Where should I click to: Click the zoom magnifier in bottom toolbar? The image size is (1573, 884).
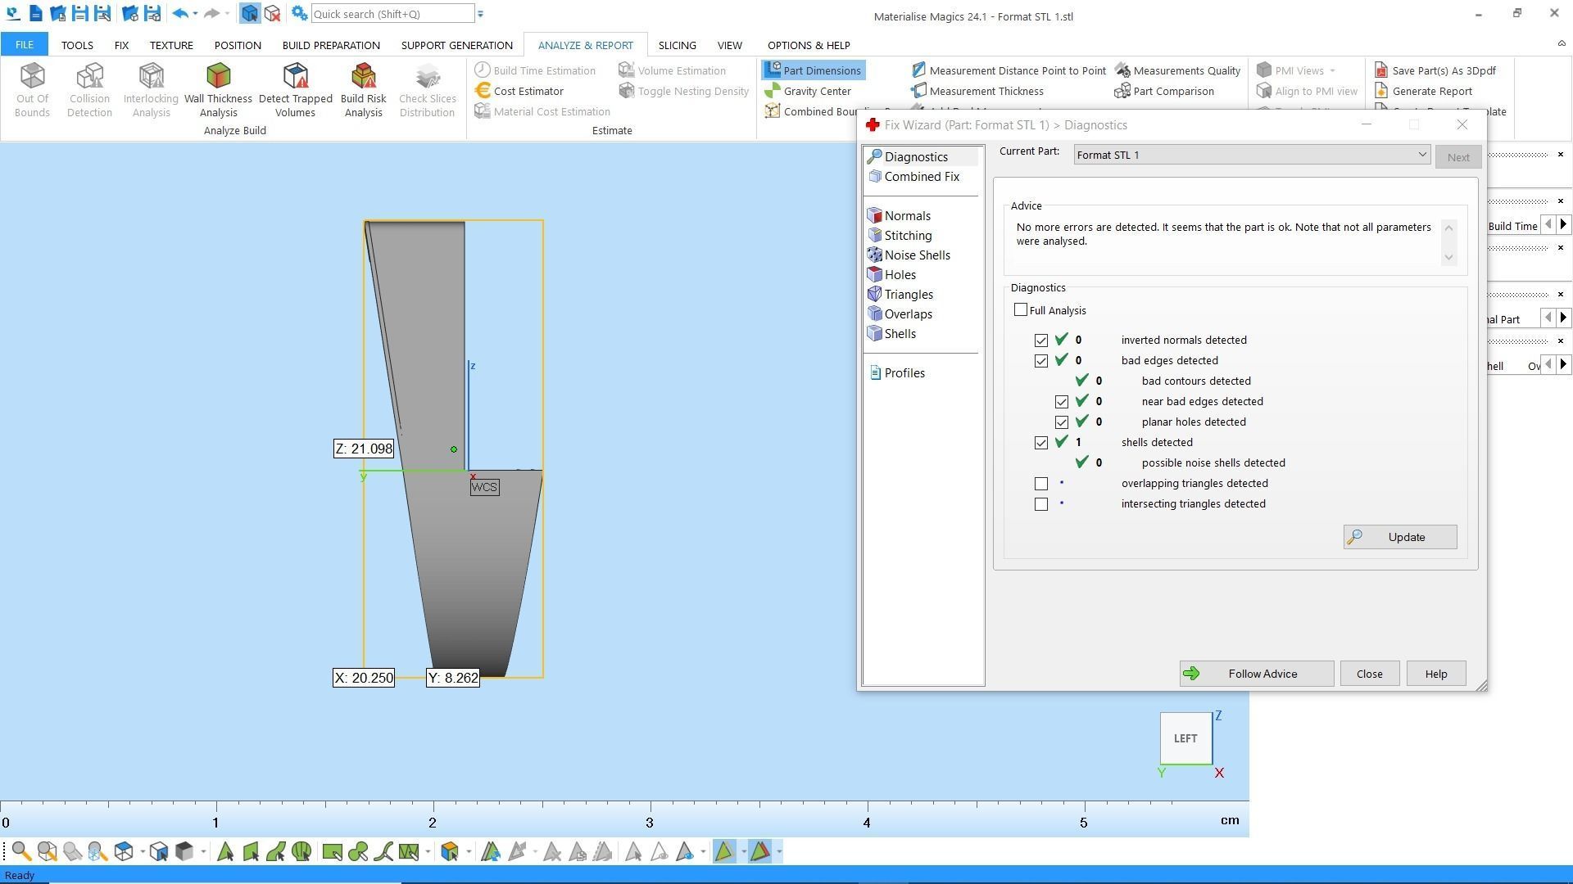point(21,852)
